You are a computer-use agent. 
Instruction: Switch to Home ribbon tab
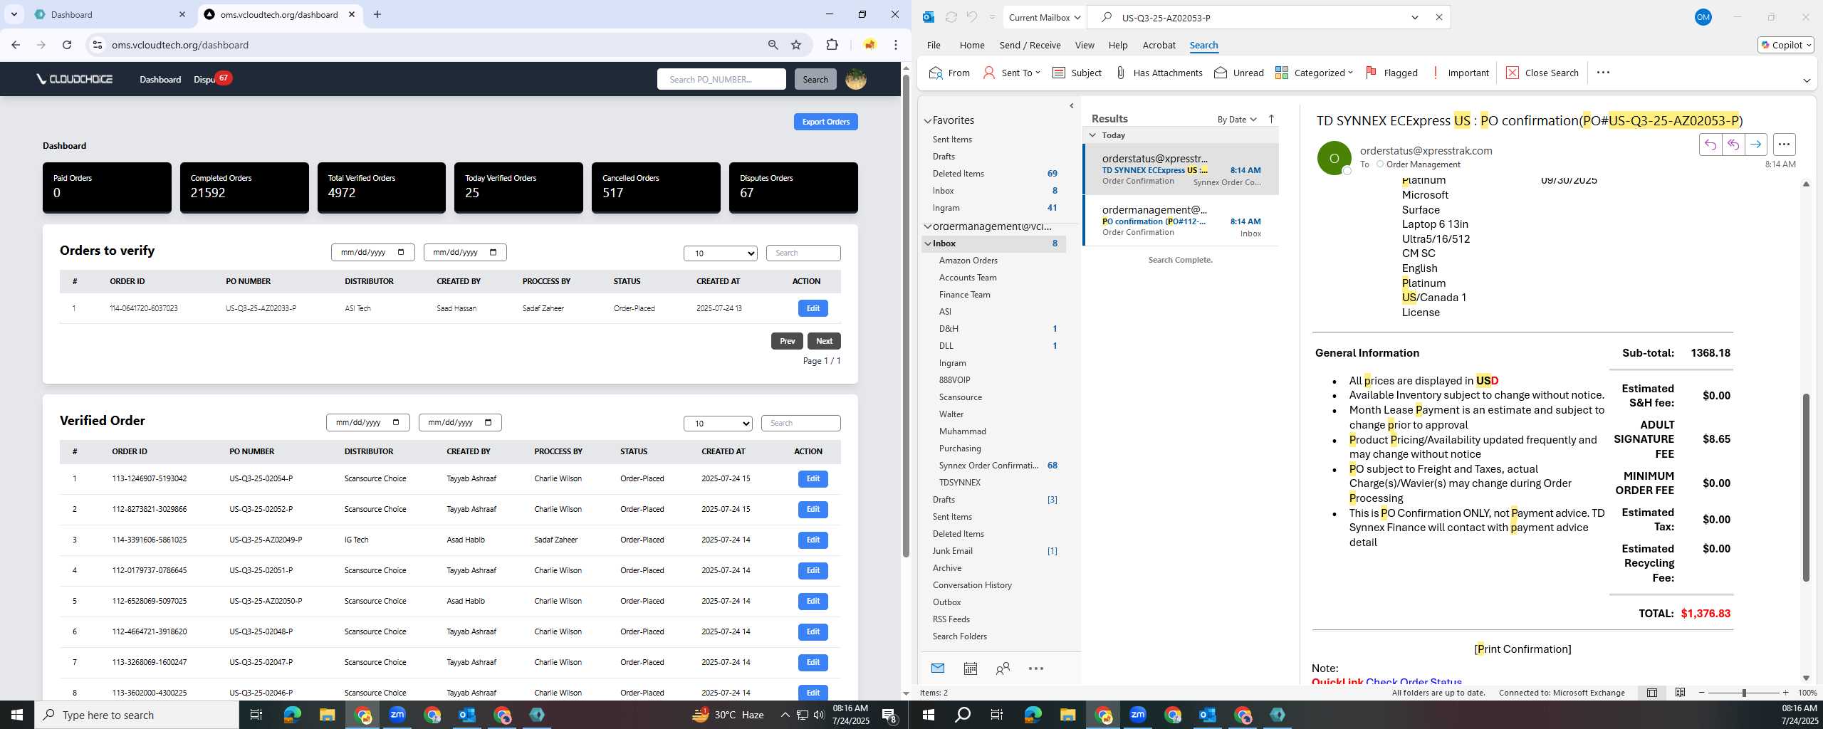pos(972,45)
